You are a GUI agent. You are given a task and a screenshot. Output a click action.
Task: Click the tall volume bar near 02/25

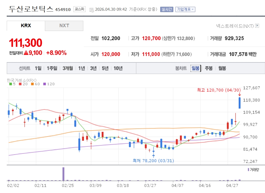click(x=63, y=174)
